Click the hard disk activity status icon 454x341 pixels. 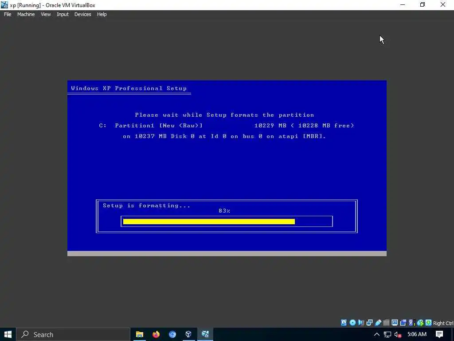pos(344,323)
